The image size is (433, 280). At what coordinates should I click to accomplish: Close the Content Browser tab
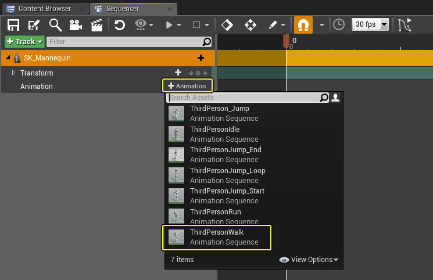pyautogui.click(x=82, y=9)
